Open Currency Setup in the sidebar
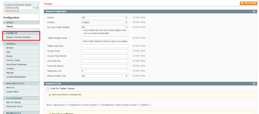 pos(21,60)
